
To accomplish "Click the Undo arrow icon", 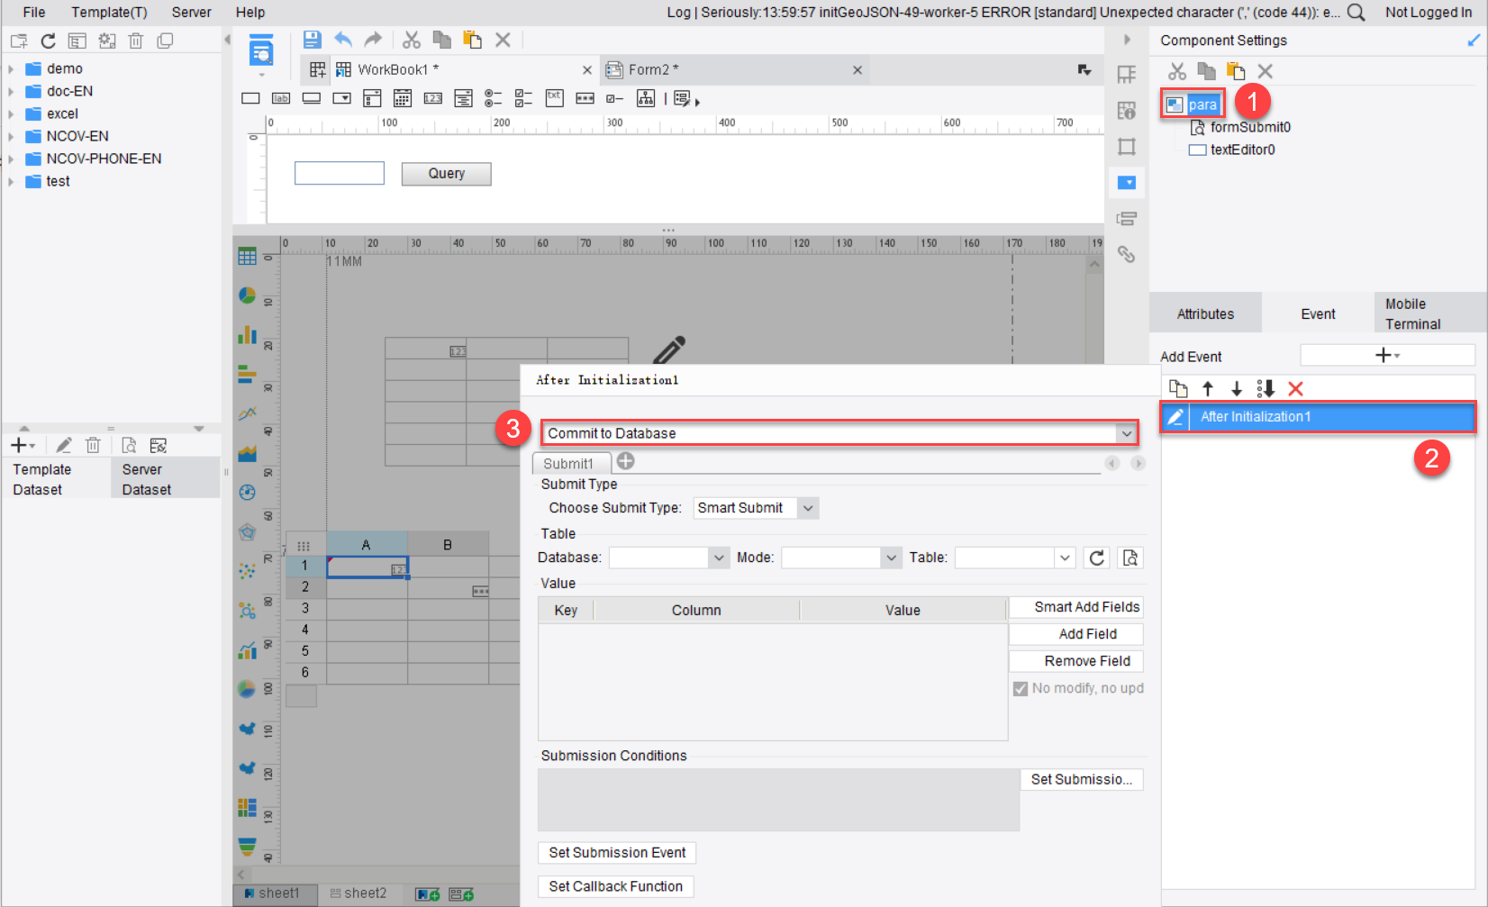I will point(343,40).
